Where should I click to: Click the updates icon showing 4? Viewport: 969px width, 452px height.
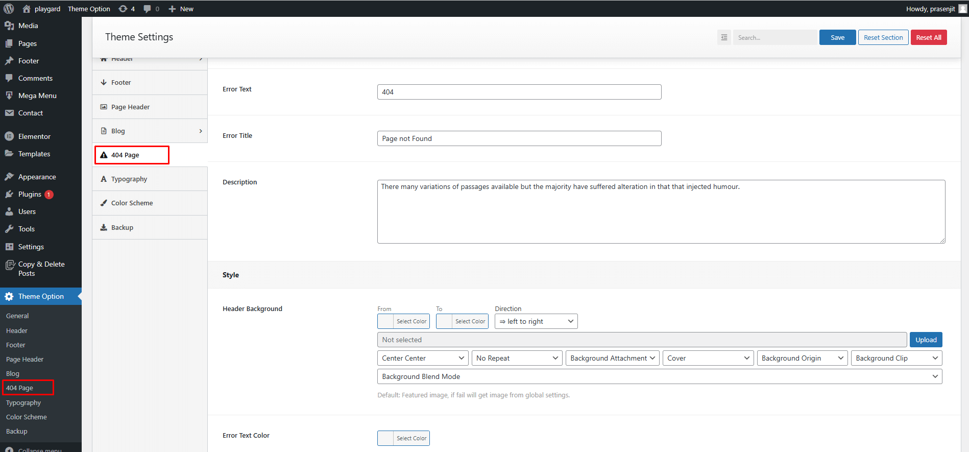(123, 9)
